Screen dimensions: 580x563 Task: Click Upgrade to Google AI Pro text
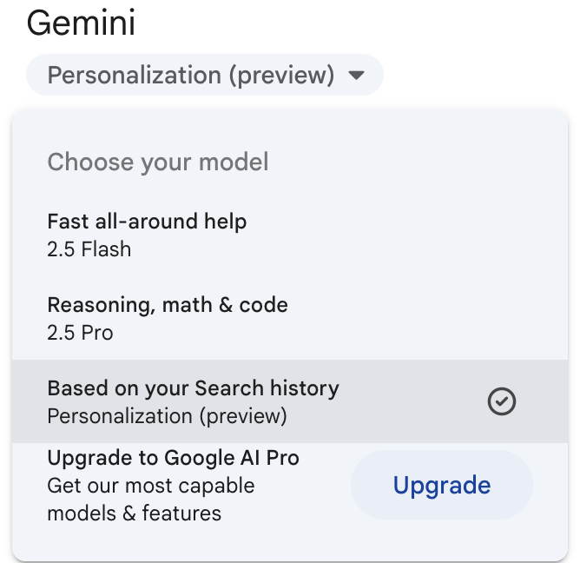pos(173,458)
